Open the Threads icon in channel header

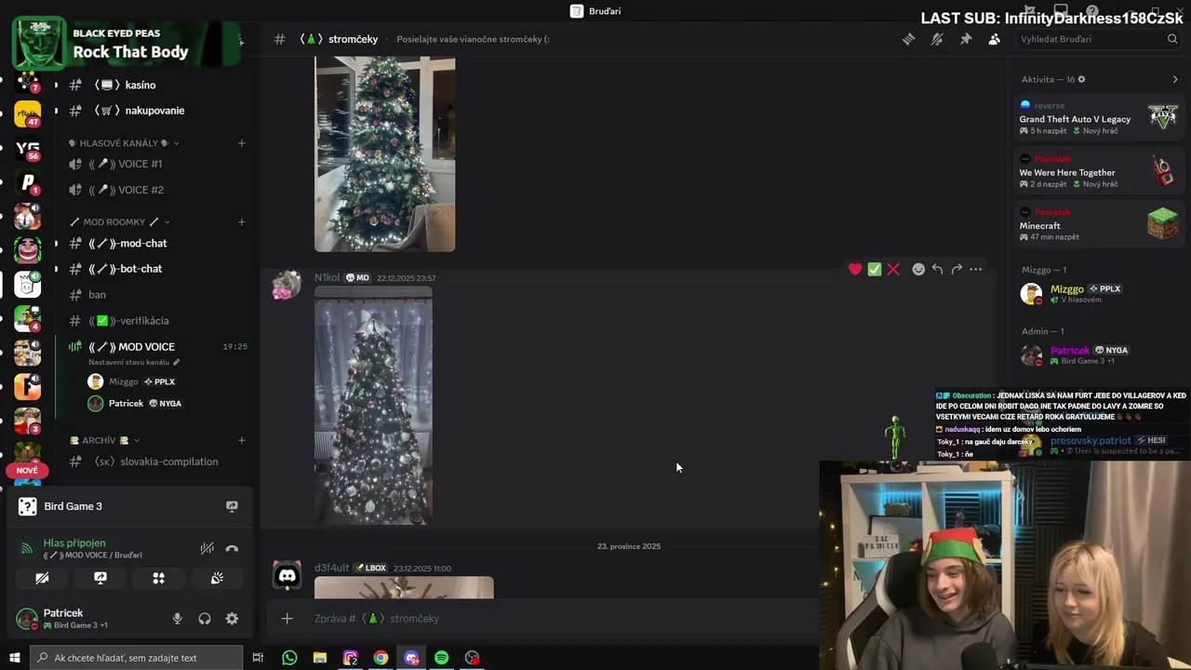909,39
